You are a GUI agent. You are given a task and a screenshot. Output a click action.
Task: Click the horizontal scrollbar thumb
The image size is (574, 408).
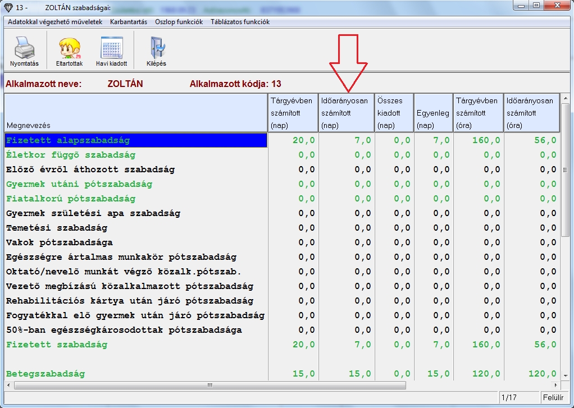pyautogui.click(x=209, y=386)
